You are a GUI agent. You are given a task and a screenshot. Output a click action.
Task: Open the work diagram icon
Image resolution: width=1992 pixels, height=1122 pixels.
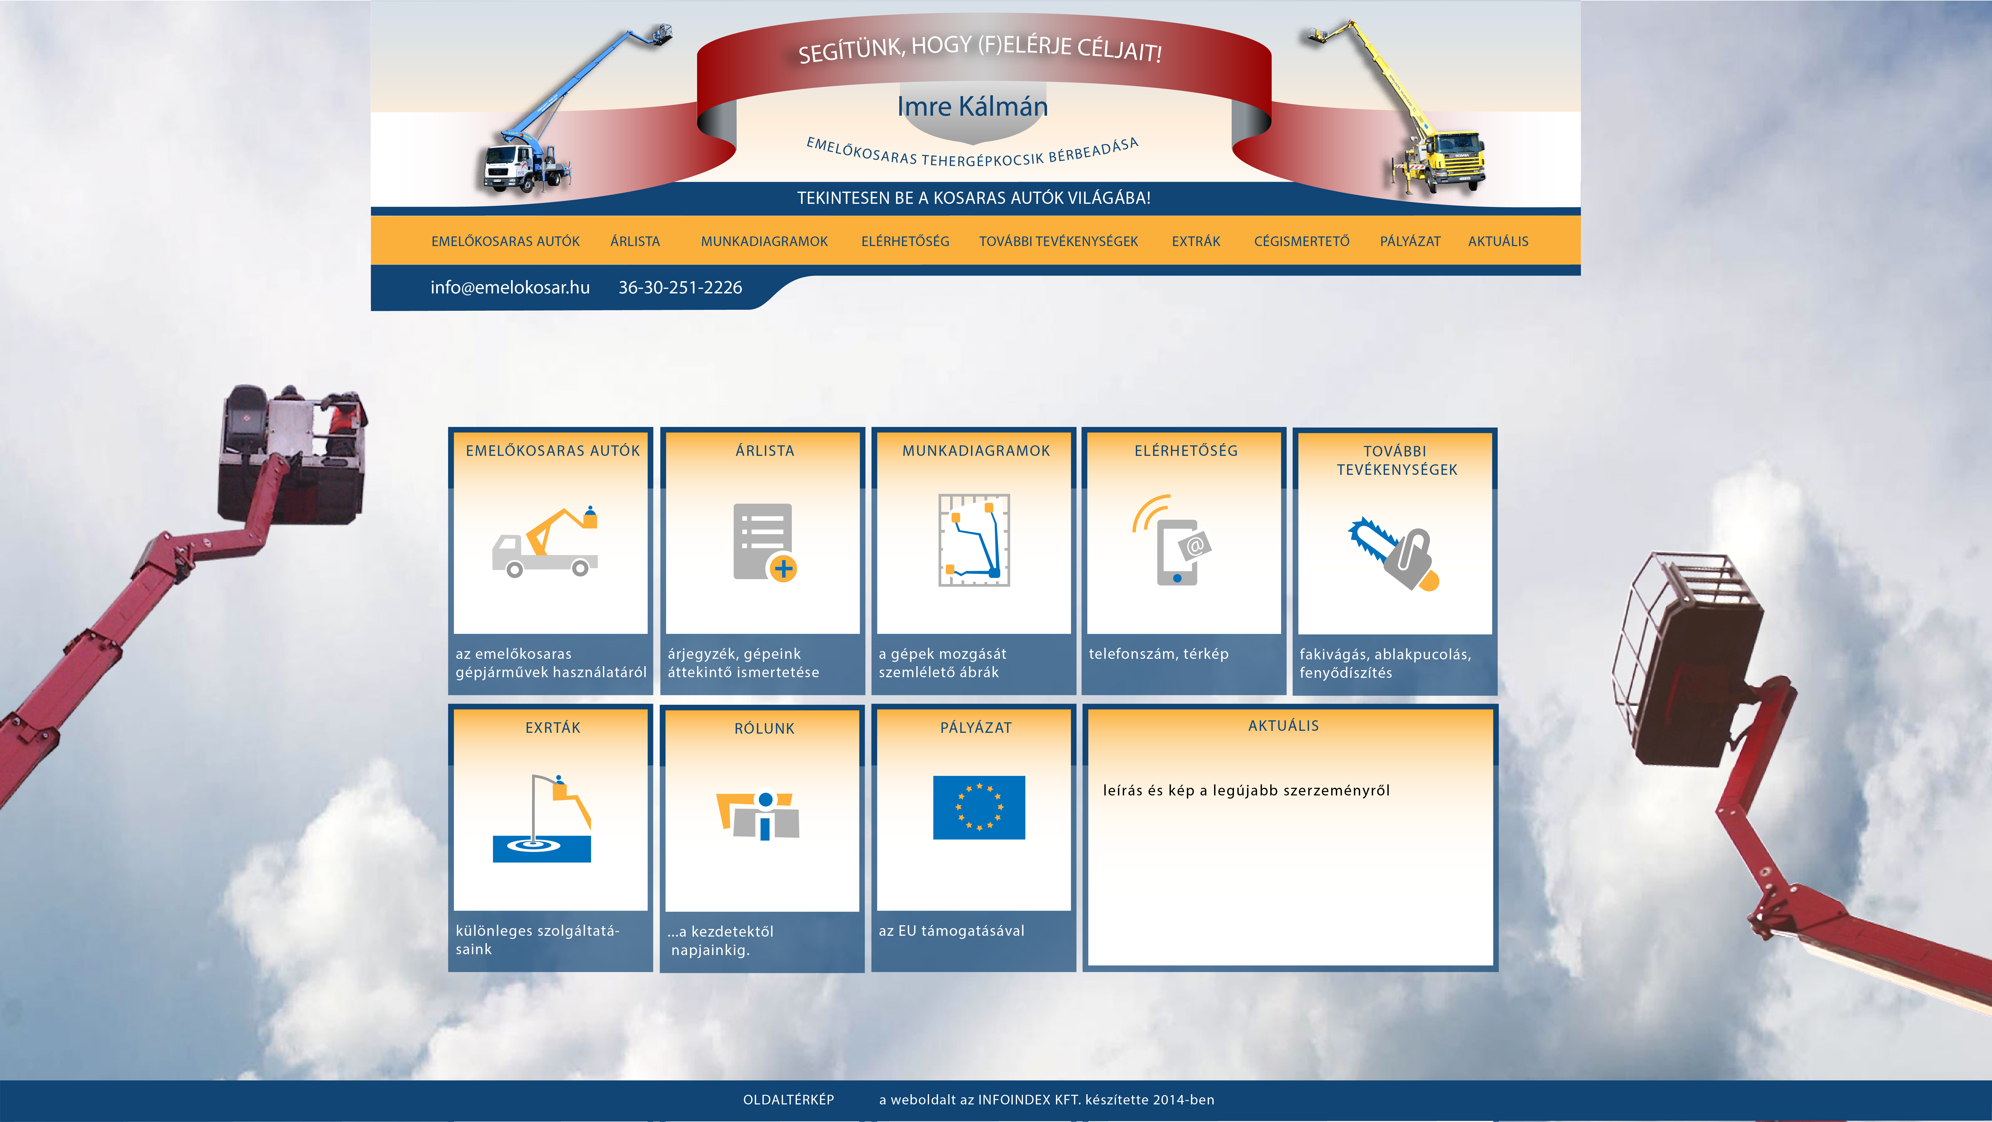point(974,540)
